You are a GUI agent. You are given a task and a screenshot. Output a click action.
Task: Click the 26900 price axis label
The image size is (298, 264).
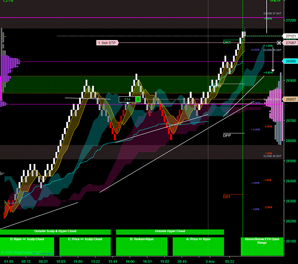tap(291, 81)
